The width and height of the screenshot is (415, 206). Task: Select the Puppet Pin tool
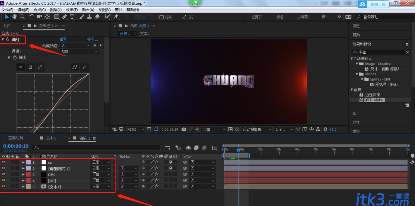click(116, 17)
